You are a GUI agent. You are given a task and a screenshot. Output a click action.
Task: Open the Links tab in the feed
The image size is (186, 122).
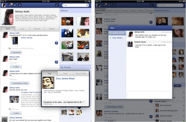click(117, 11)
